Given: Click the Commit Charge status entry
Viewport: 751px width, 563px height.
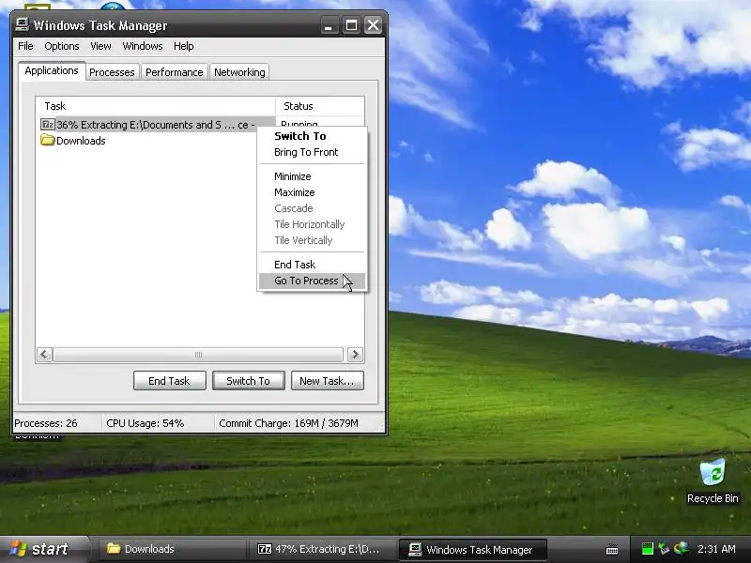Looking at the screenshot, I should point(289,423).
